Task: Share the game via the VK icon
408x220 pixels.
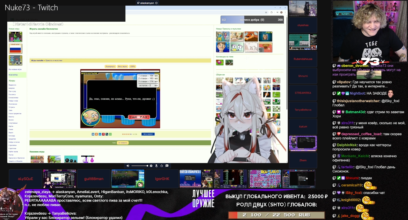Action: point(93,134)
